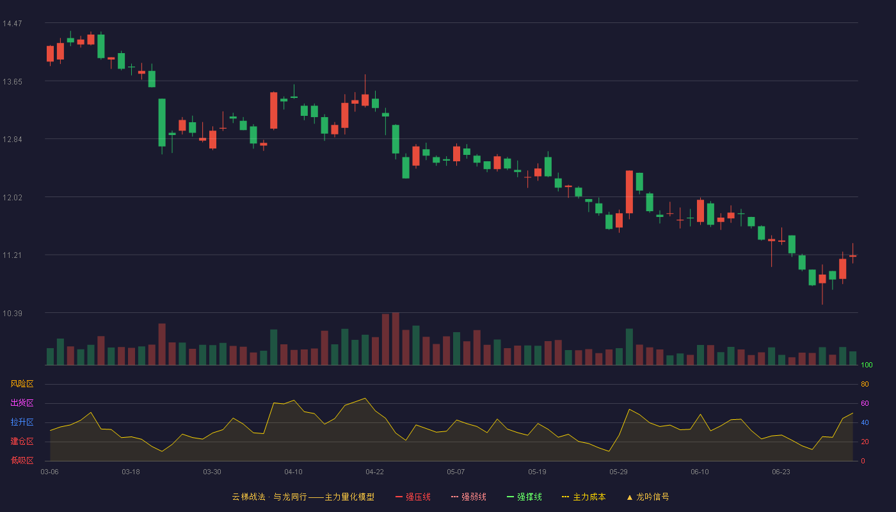Viewport: 896px width, 512px height.
Task: Click the 12.84 price axis label
Action: [12, 140]
